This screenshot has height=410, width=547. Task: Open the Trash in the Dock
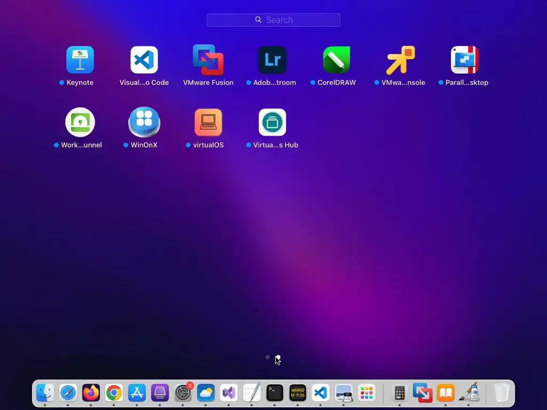[x=502, y=392]
